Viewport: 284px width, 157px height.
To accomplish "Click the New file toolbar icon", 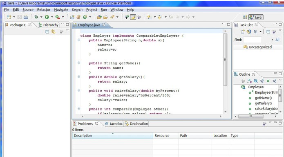I will (9, 17).
